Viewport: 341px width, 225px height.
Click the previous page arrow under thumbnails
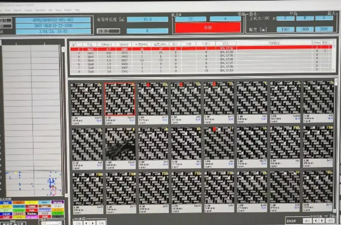pos(315,221)
